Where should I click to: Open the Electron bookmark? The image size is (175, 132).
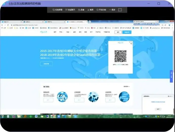[x=73, y=28]
